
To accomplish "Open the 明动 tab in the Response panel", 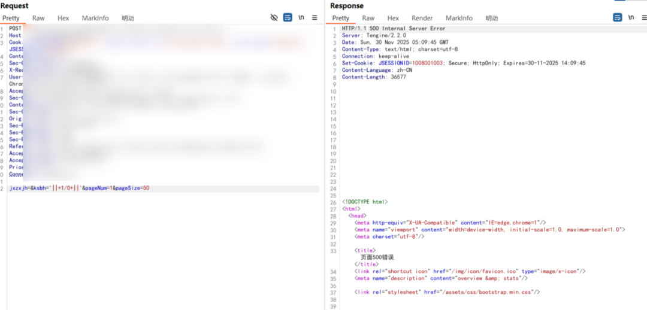I will [x=491, y=18].
